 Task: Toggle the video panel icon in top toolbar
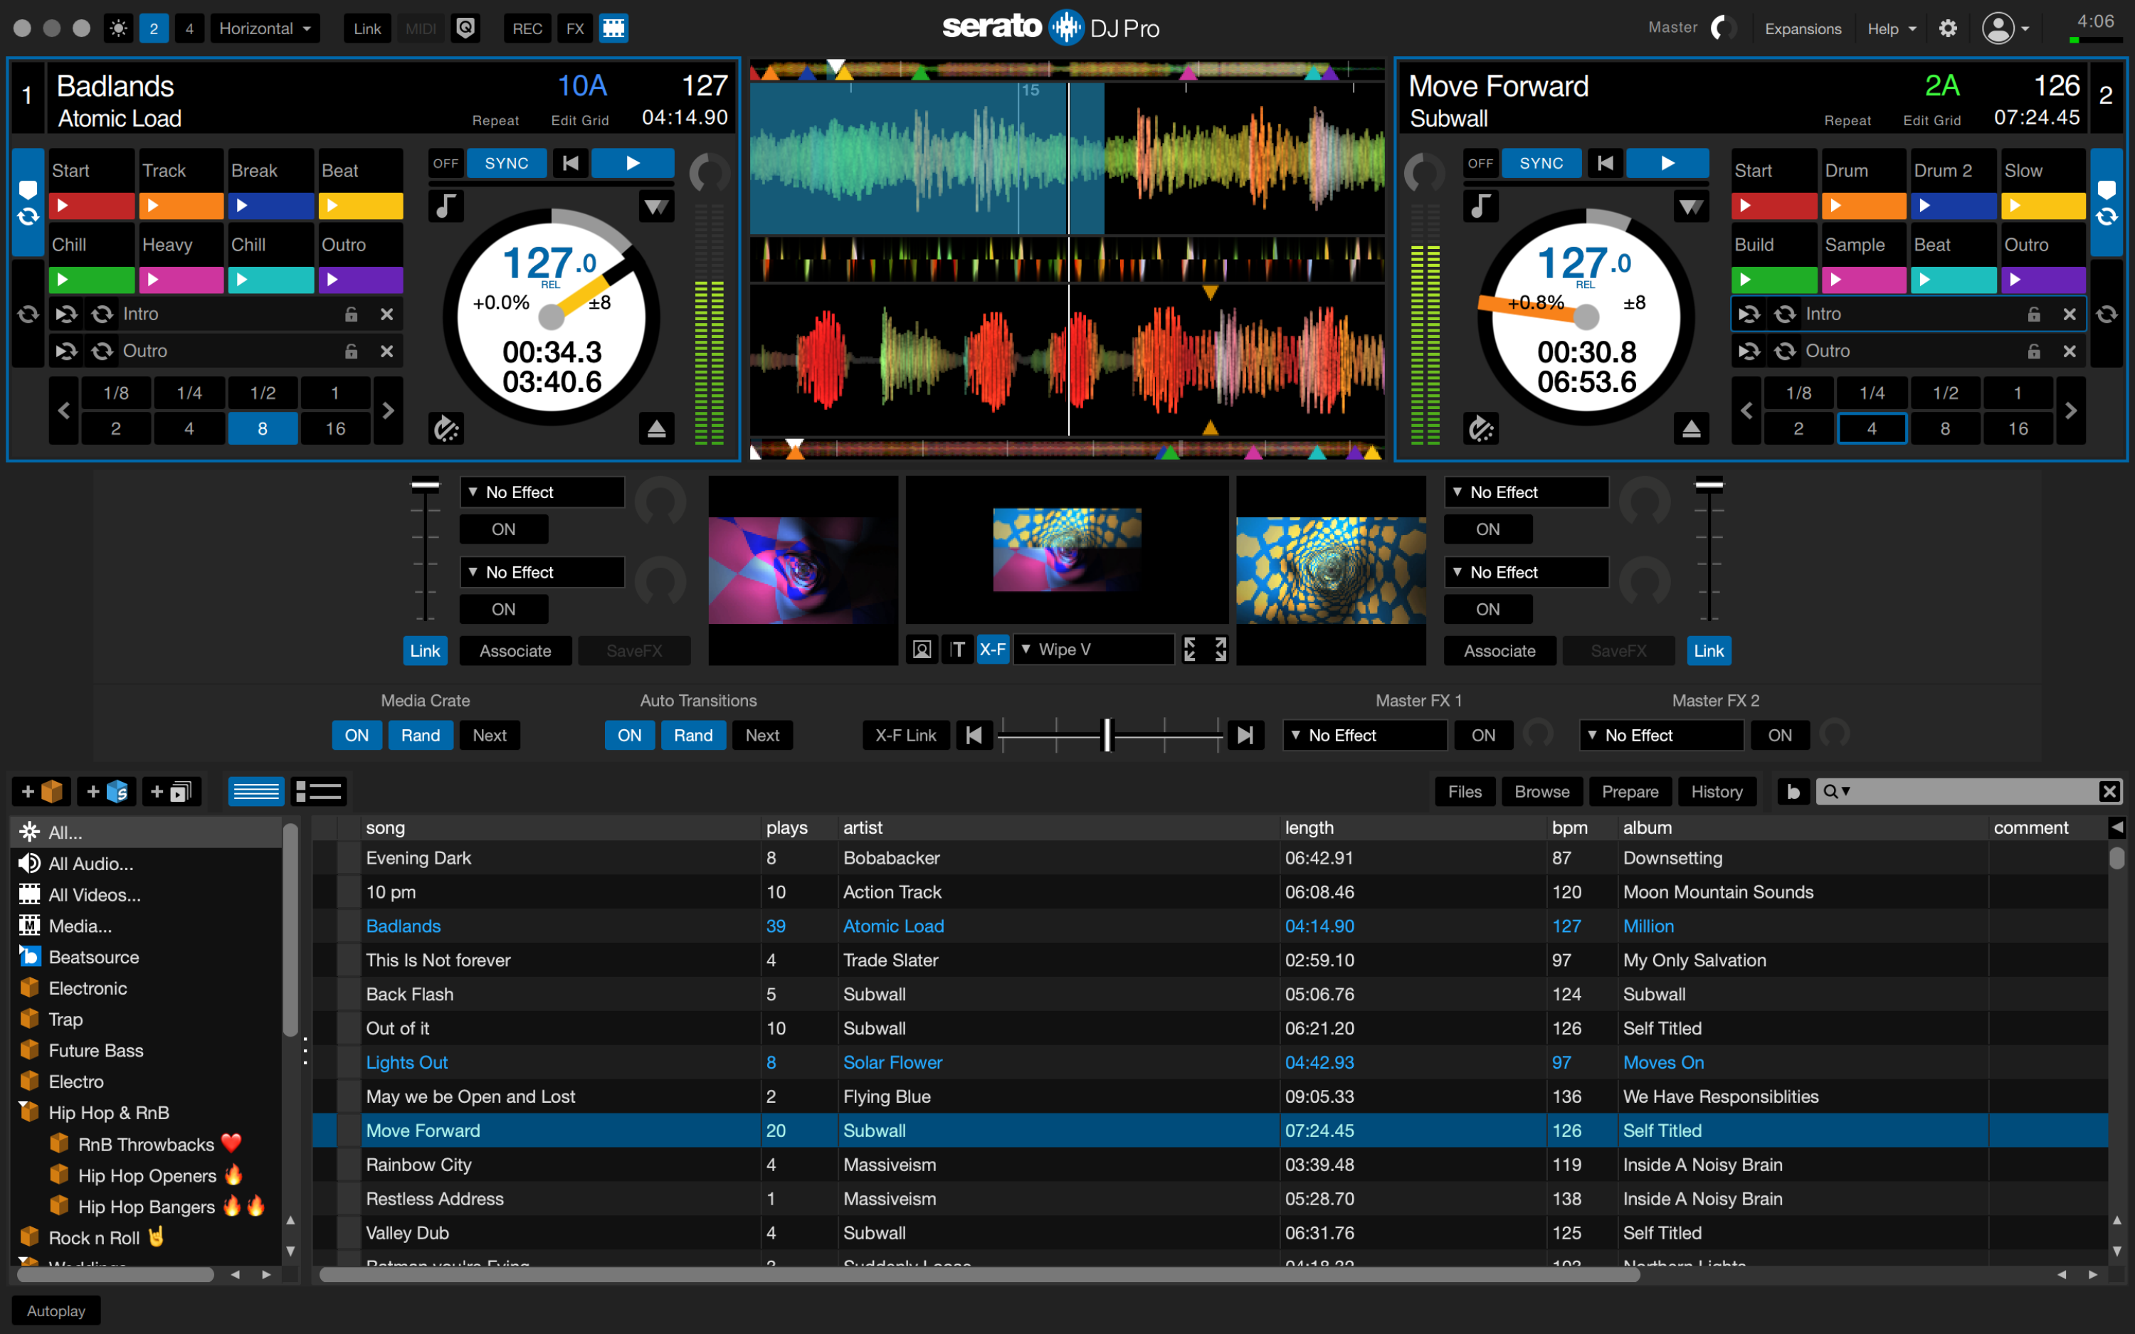pos(613,28)
